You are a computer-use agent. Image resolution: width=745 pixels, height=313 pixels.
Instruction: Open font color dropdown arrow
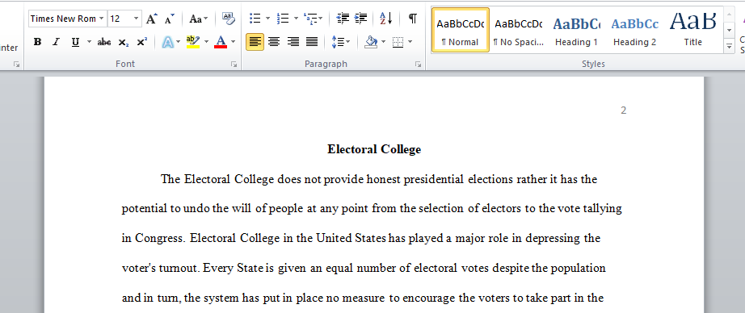tap(233, 42)
